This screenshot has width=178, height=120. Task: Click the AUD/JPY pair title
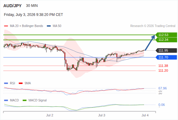(12, 6)
